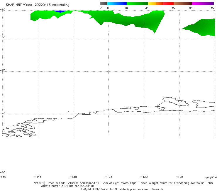Click the color scale label '18'
The width and height of the screenshot is (217, 191).
click(126, 8)
